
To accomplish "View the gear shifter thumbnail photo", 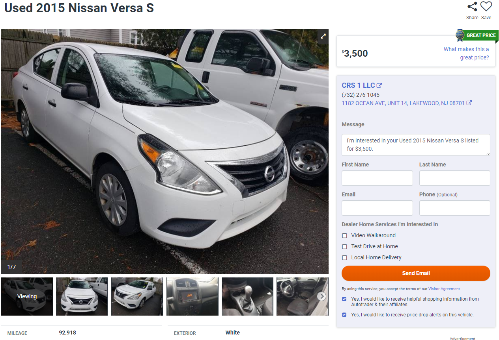I will pos(247,296).
